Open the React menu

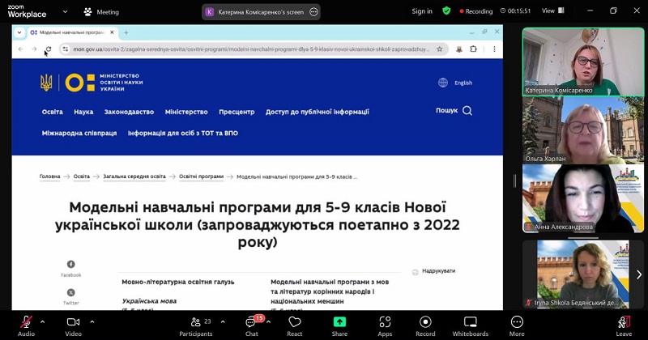295,326
